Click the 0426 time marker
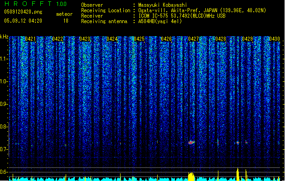 coord(166,39)
